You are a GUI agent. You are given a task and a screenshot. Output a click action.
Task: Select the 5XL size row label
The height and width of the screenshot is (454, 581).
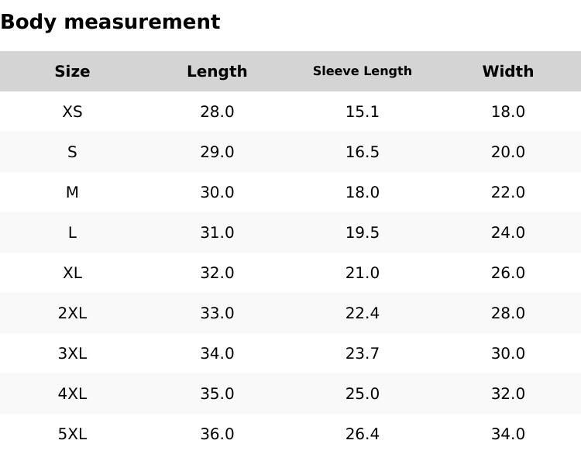(x=72, y=434)
